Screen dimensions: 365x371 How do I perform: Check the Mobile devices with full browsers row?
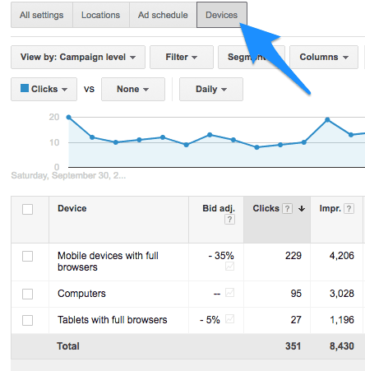click(x=27, y=257)
